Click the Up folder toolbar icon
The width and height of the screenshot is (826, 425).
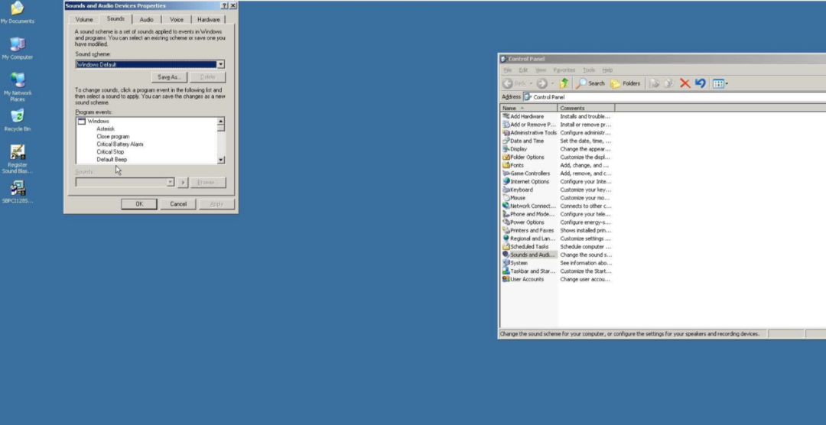[564, 83]
